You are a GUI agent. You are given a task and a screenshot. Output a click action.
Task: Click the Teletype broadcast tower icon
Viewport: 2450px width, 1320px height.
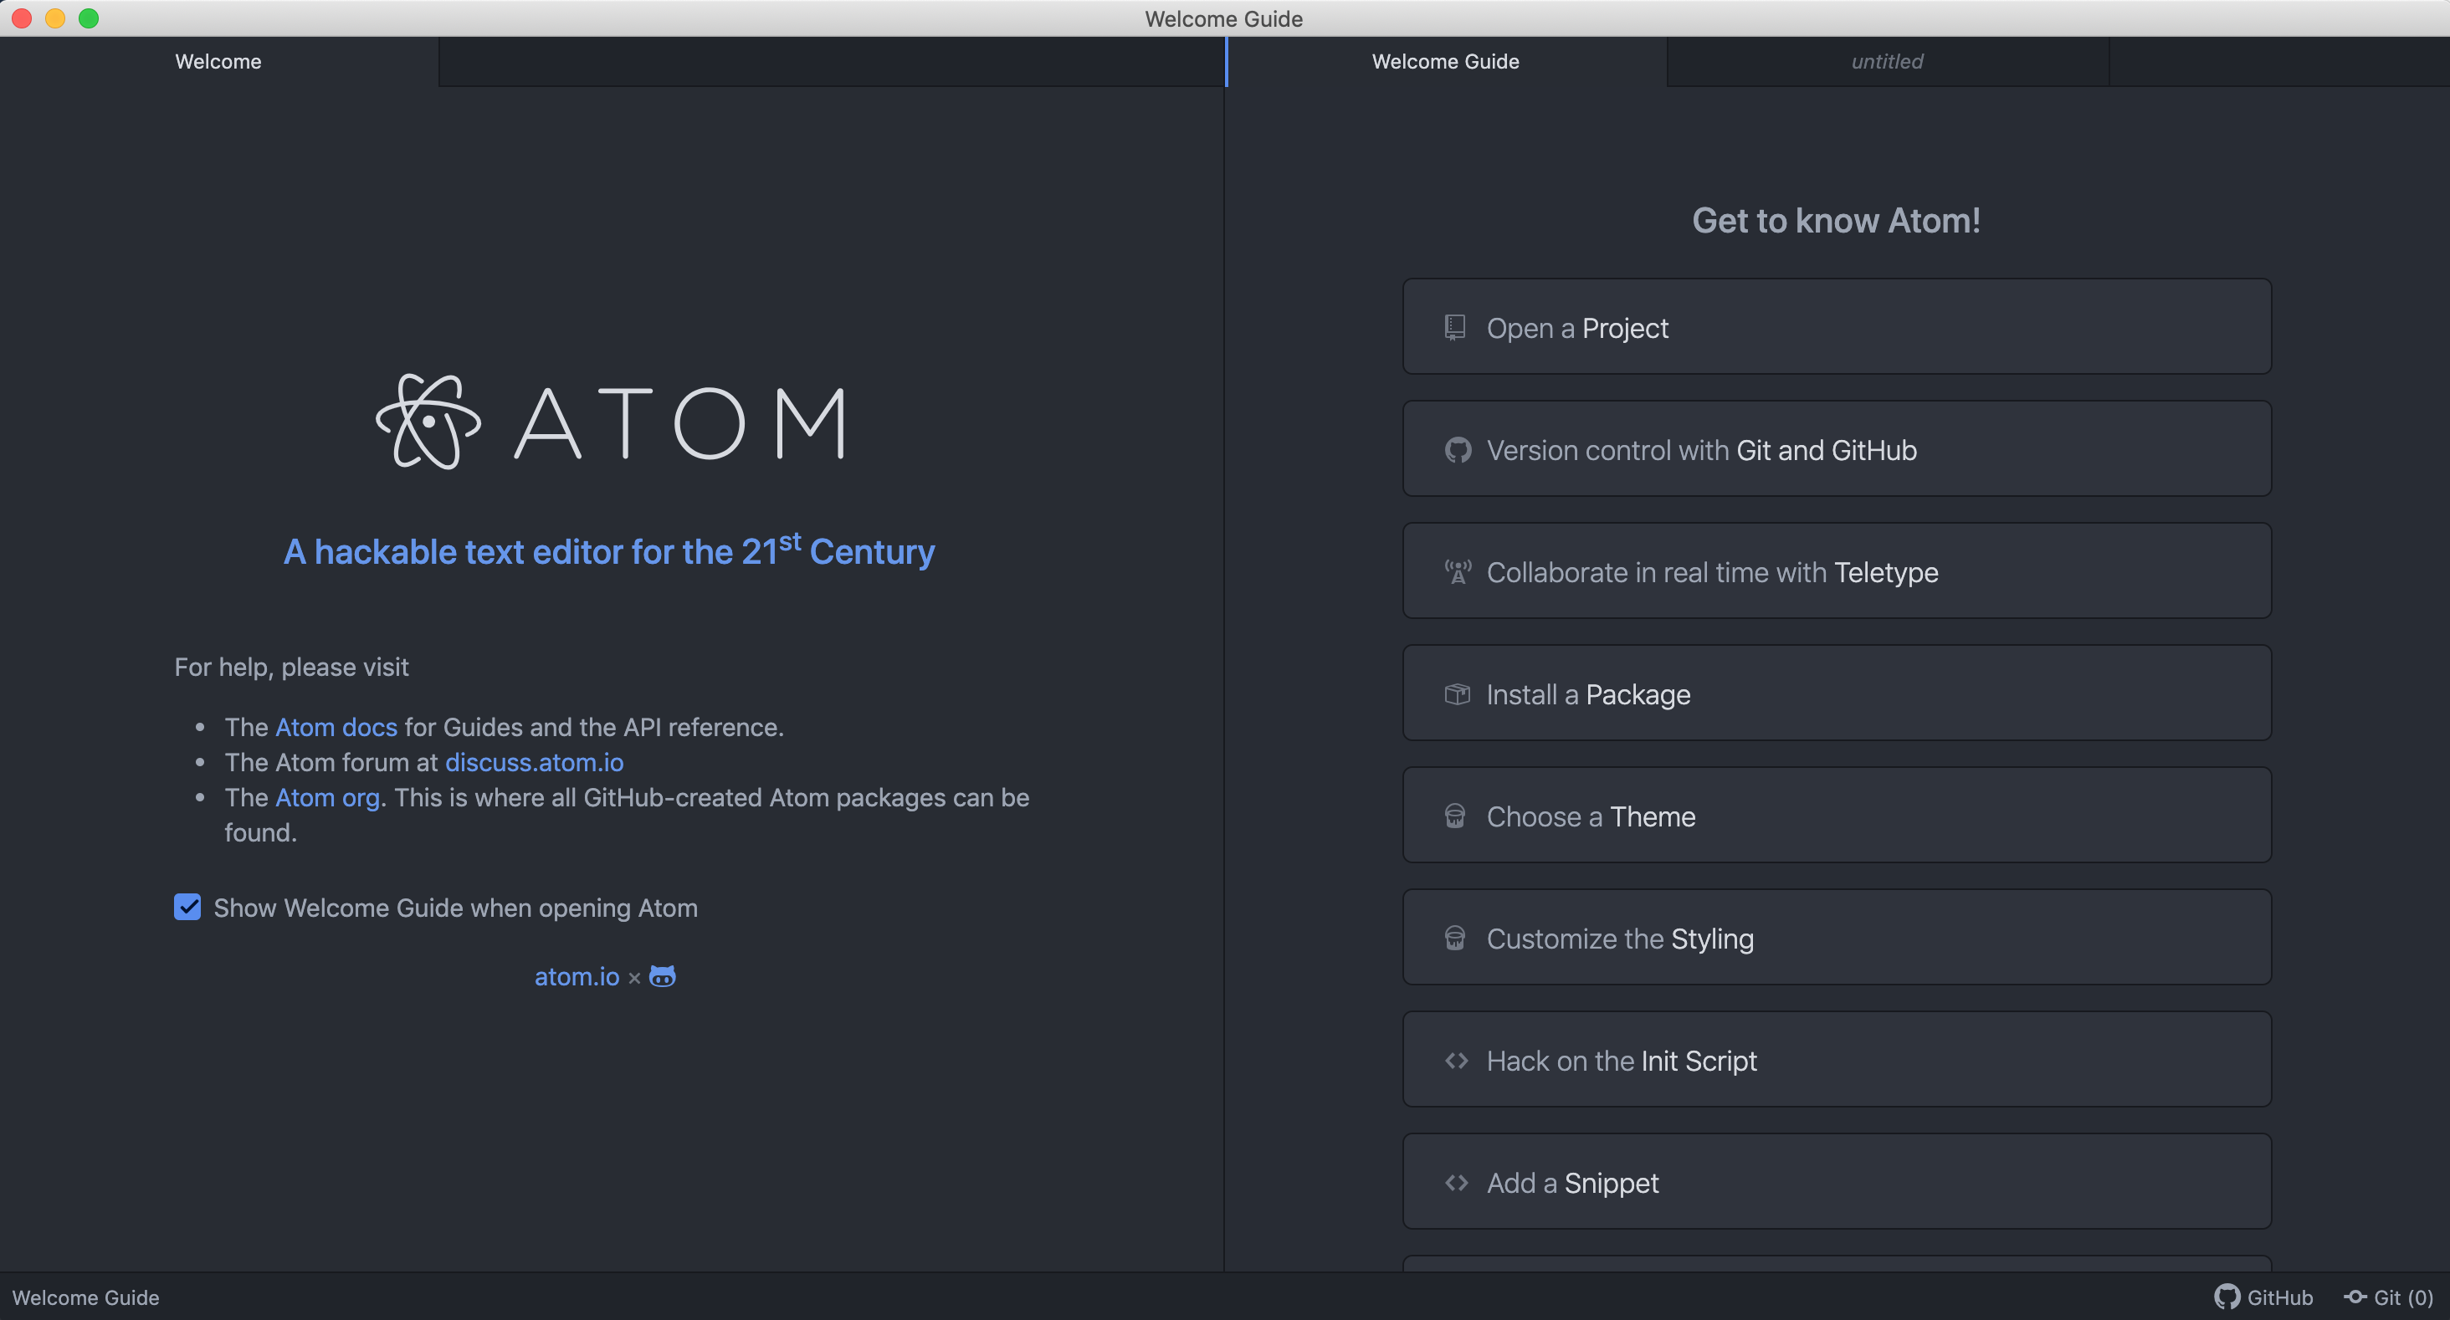[1457, 572]
